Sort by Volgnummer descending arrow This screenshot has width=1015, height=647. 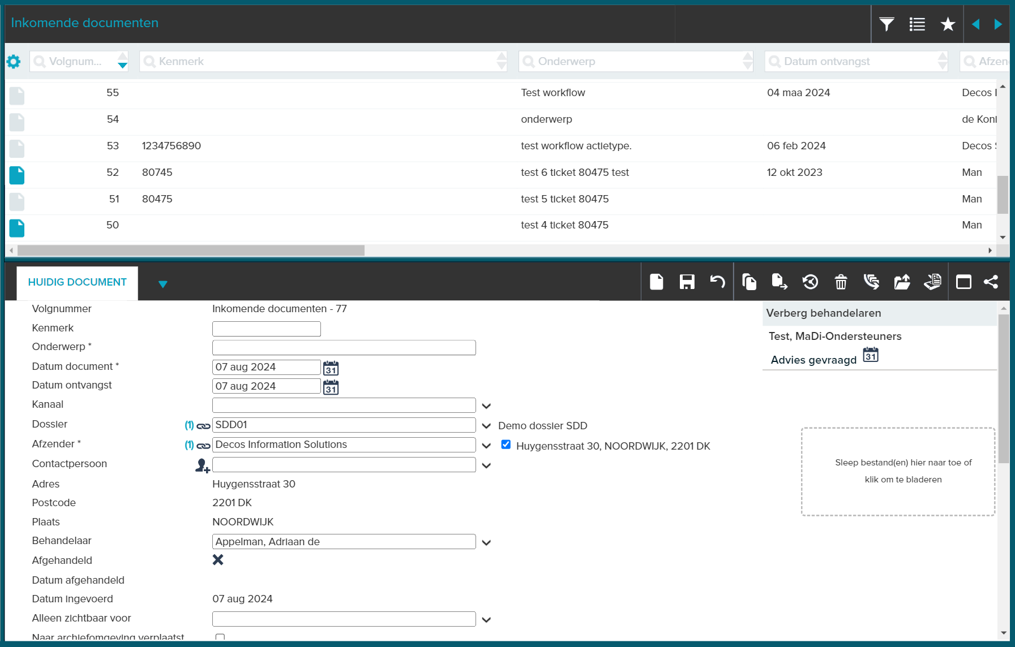point(122,66)
